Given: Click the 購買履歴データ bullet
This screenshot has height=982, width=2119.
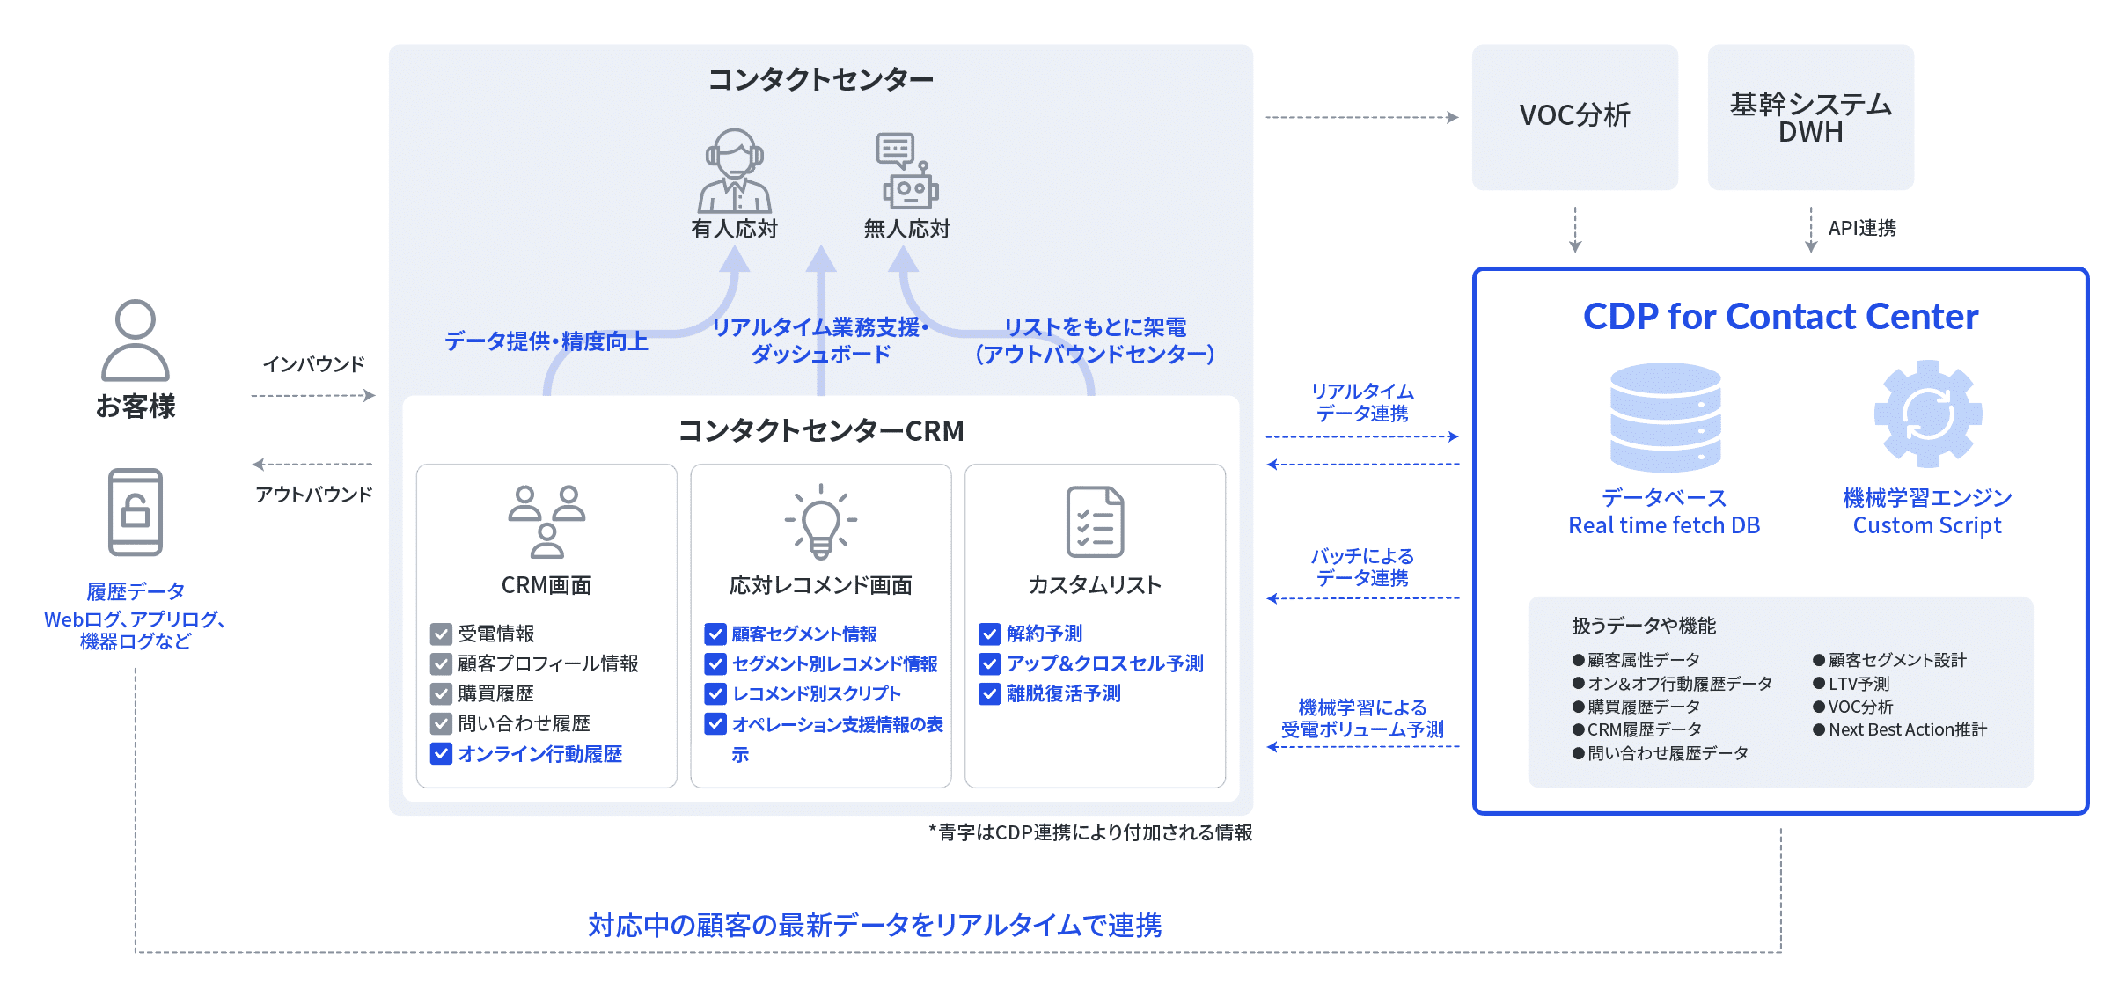Looking at the screenshot, I should (1637, 707).
